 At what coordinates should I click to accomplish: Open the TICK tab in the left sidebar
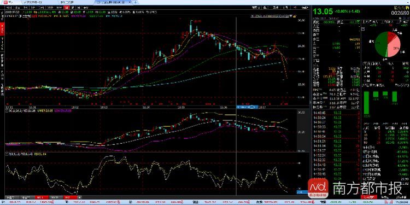point(2,43)
